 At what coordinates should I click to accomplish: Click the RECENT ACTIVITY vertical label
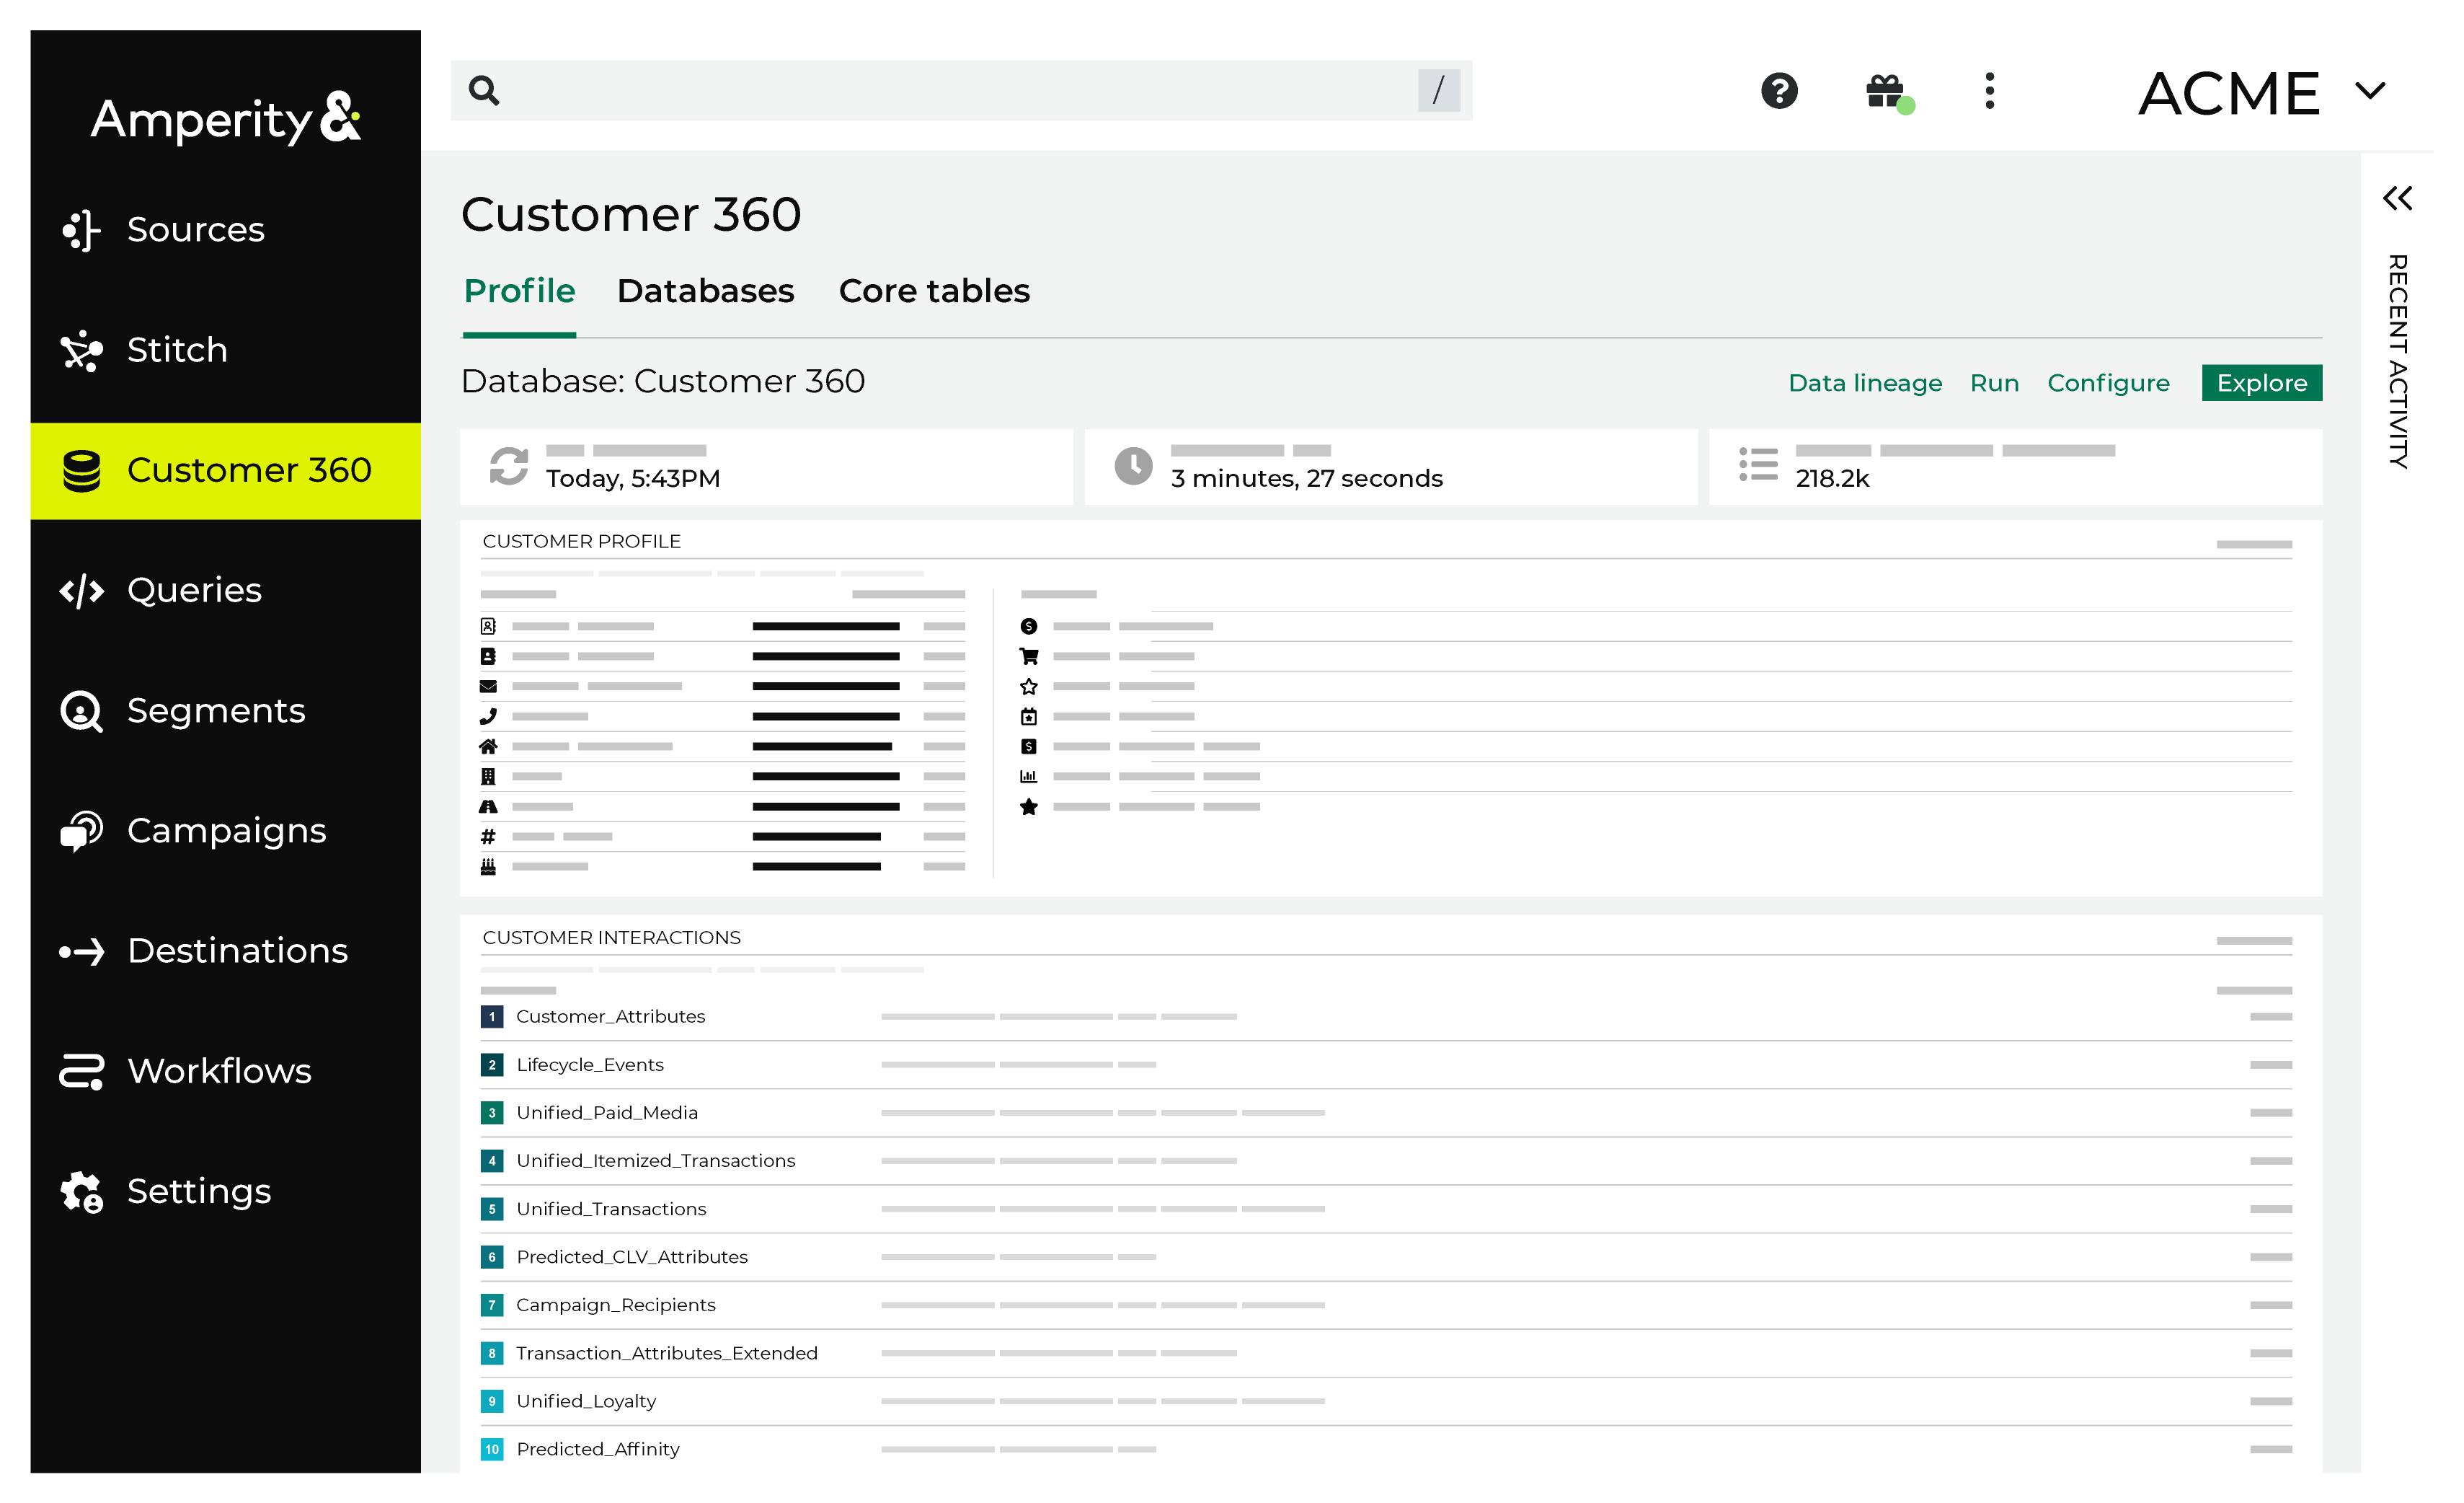(x=2397, y=361)
